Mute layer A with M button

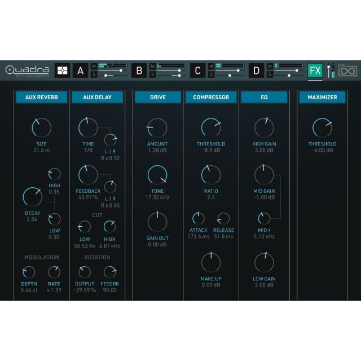pyautogui.click(x=94, y=67)
